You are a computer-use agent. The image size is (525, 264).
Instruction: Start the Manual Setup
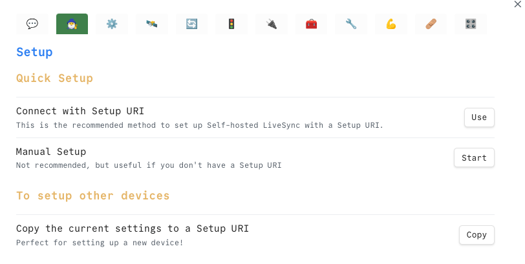[x=474, y=158]
